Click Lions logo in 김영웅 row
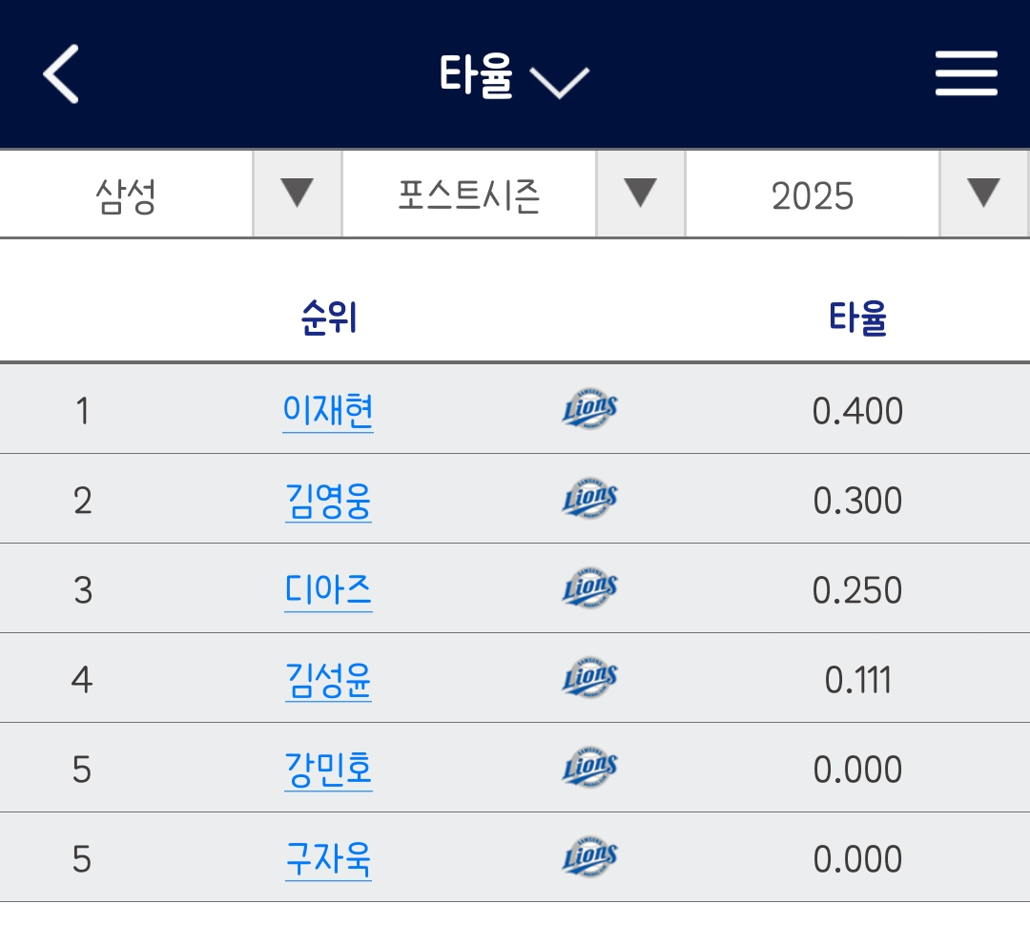1030x945 pixels. pos(589,500)
